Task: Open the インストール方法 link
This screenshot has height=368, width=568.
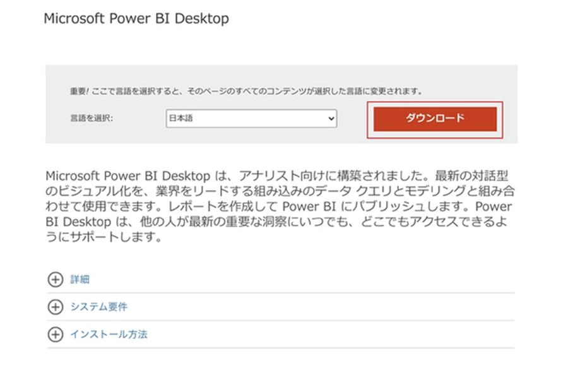Action: [x=109, y=335]
